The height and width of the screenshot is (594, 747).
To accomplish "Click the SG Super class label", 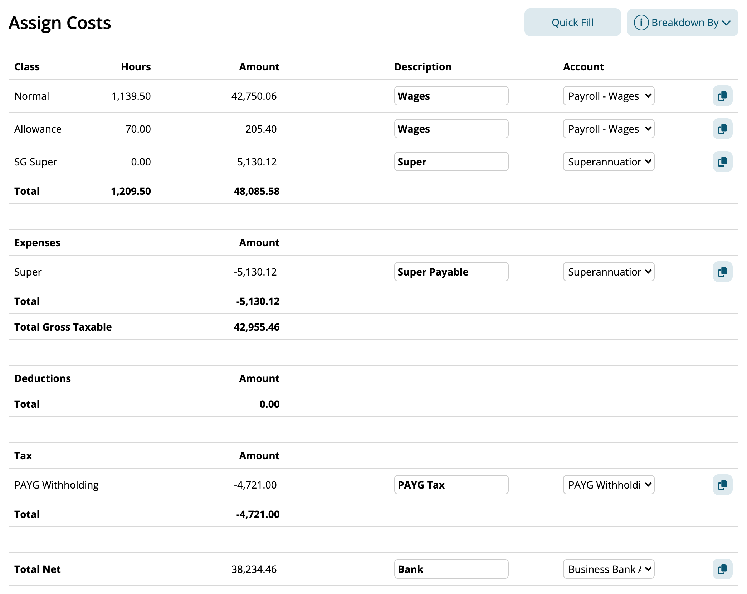I will (x=35, y=162).
